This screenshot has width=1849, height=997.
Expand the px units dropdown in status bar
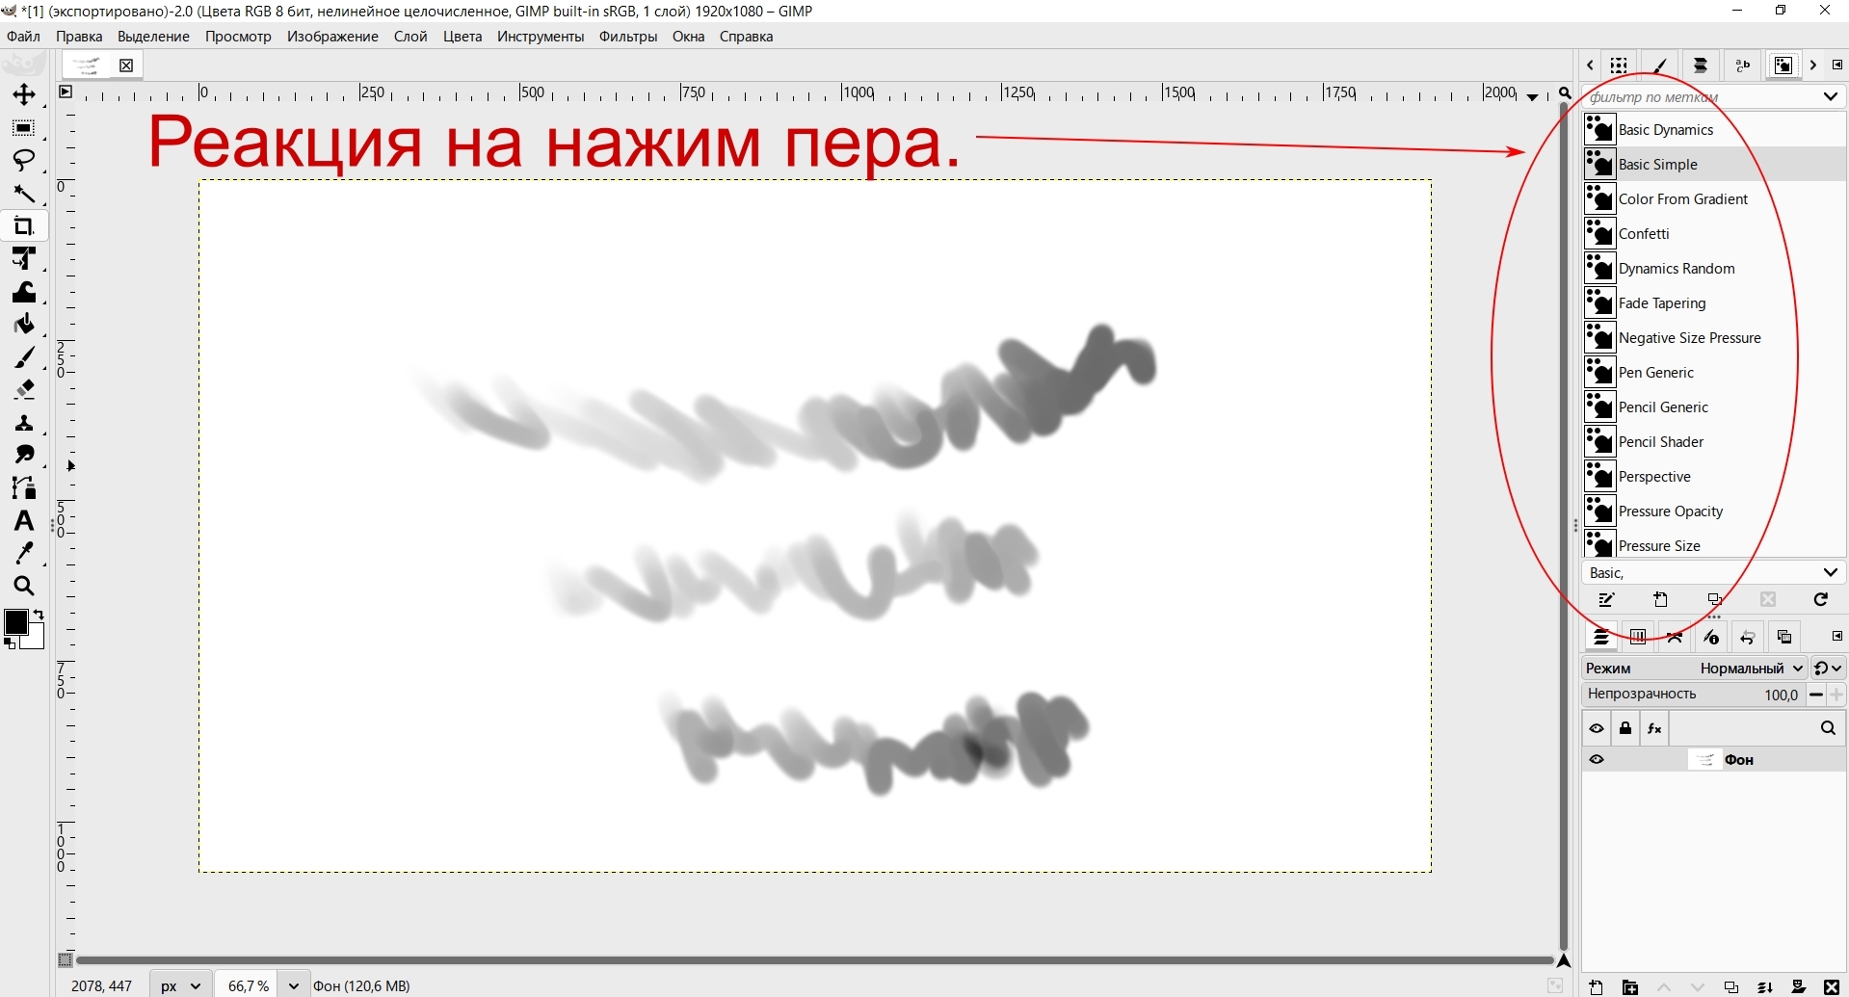[180, 985]
